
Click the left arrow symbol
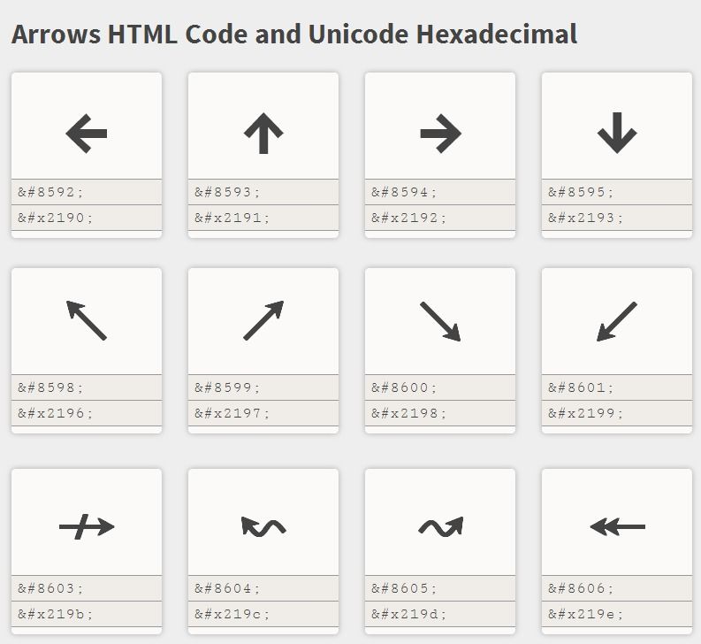[x=87, y=134]
